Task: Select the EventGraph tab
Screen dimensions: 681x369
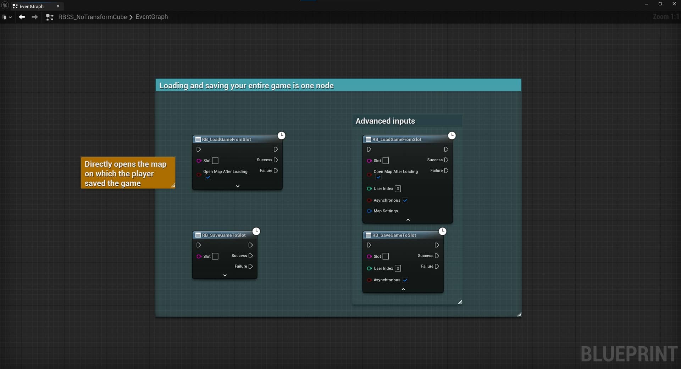Action: click(x=31, y=6)
